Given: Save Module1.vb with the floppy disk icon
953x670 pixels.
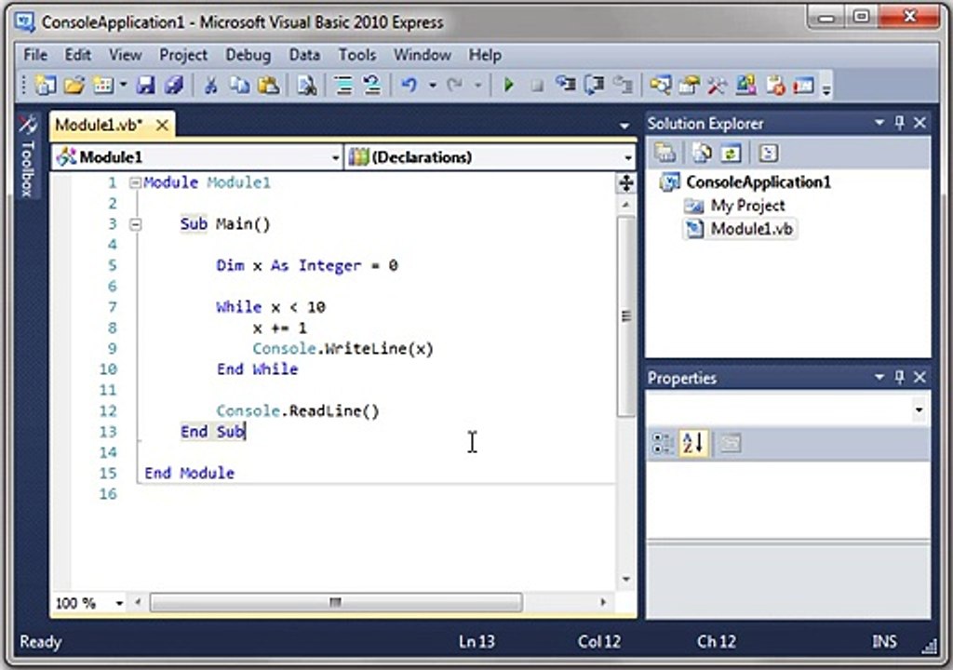Looking at the screenshot, I should point(146,85).
